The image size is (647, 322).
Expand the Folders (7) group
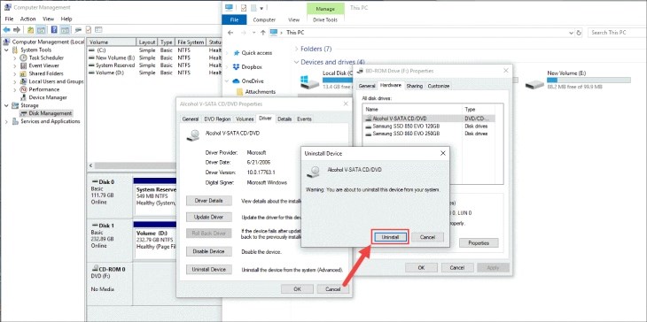(296, 49)
